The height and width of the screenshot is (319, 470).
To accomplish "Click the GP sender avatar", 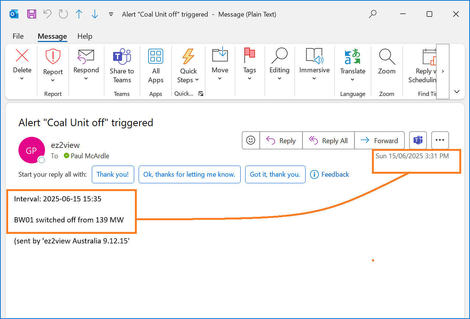I will point(31,150).
